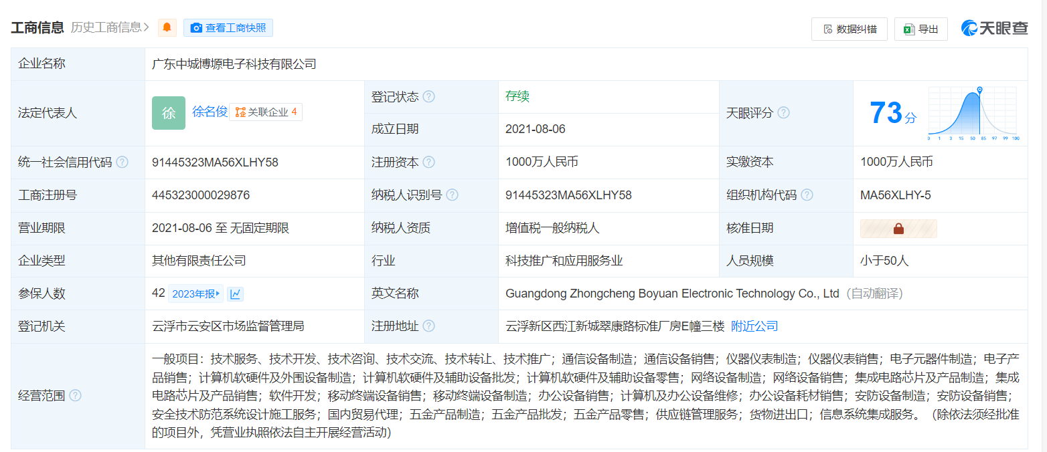Screen dimensions: 1047x452
Task: Click the company name 广东中城博塬电子科技有限公司
Action: point(234,64)
